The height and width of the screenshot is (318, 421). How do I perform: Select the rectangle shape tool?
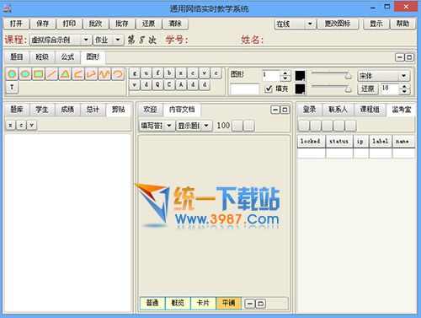tap(39, 74)
